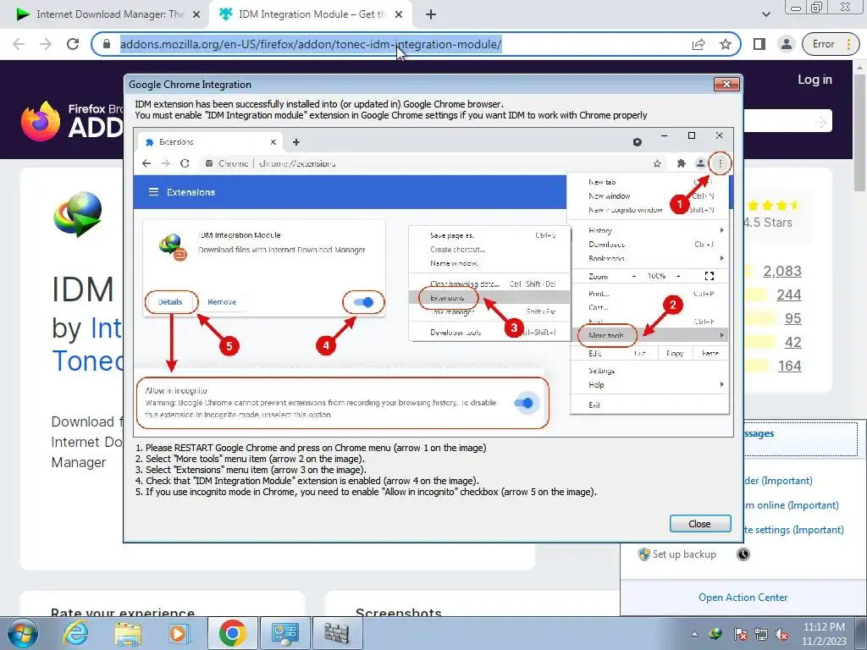The image size is (867, 650).
Task: Open the 2,083 five-star reviews link
Action: (x=781, y=271)
